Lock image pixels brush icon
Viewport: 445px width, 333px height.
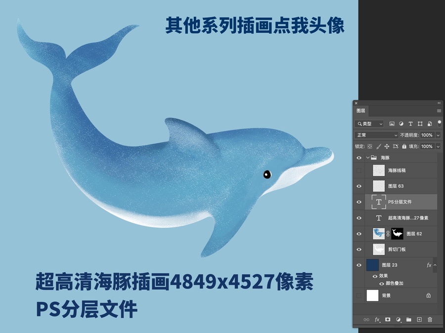378,146
